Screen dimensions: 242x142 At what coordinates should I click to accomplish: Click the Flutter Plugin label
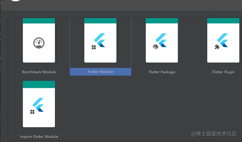[x=223, y=72]
